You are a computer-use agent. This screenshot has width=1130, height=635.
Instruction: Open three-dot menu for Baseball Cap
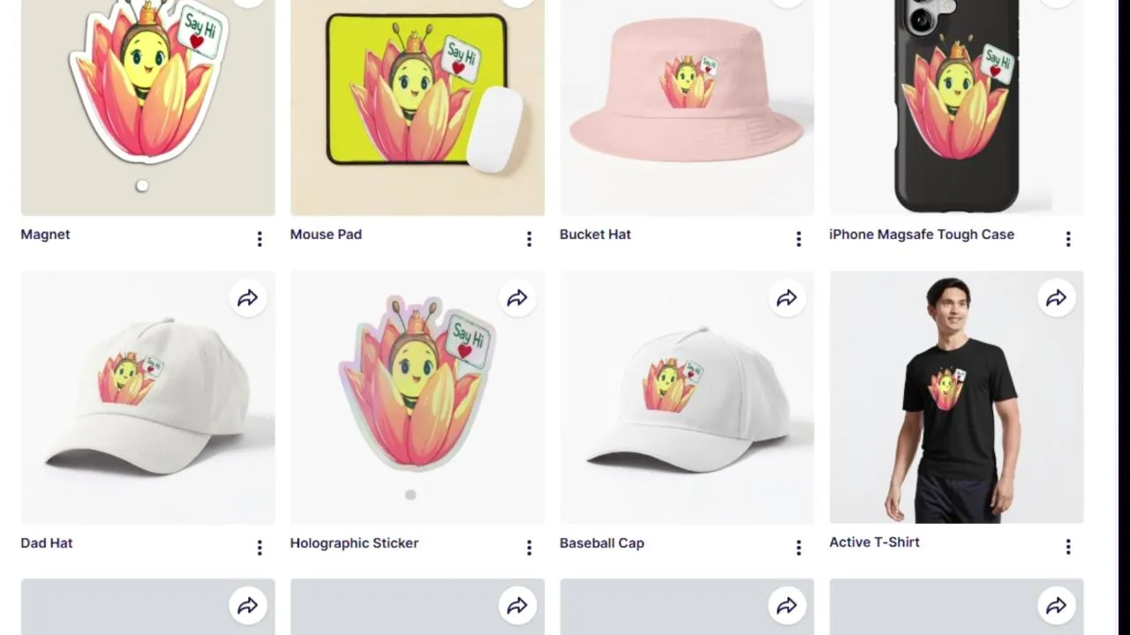[x=799, y=548]
